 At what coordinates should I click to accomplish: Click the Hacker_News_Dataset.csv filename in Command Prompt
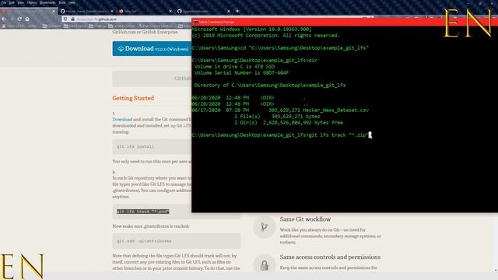point(335,110)
